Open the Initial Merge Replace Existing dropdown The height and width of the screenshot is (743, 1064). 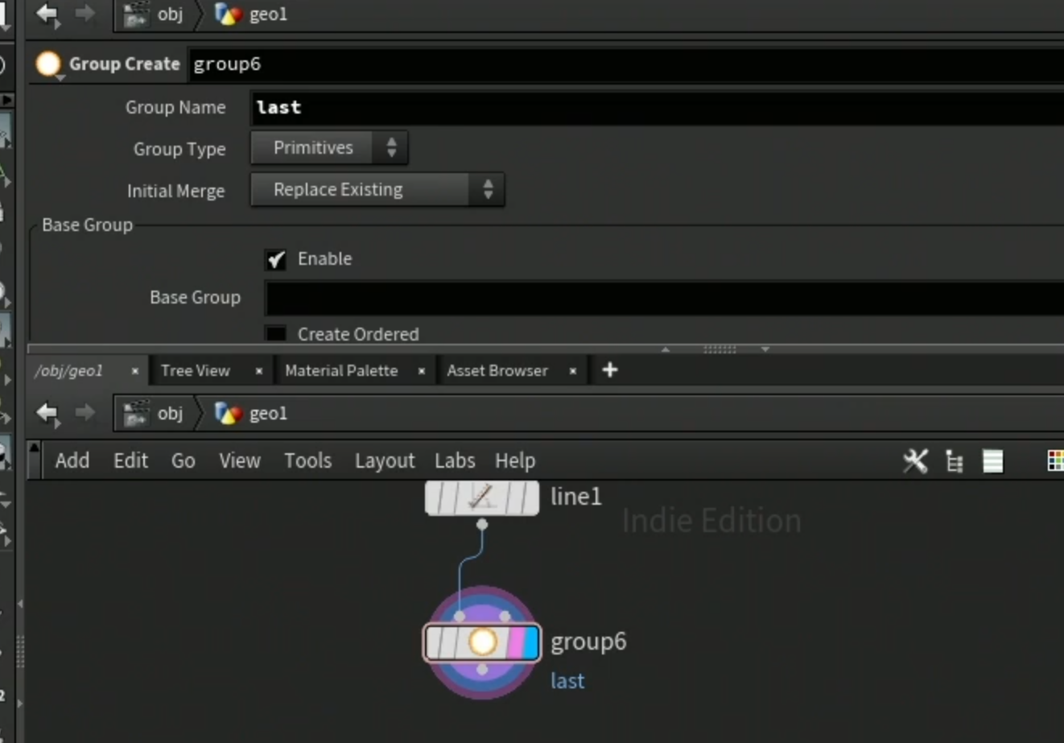(x=377, y=190)
